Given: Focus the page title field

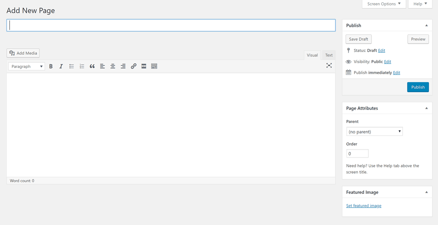Looking at the screenshot, I should [171, 25].
